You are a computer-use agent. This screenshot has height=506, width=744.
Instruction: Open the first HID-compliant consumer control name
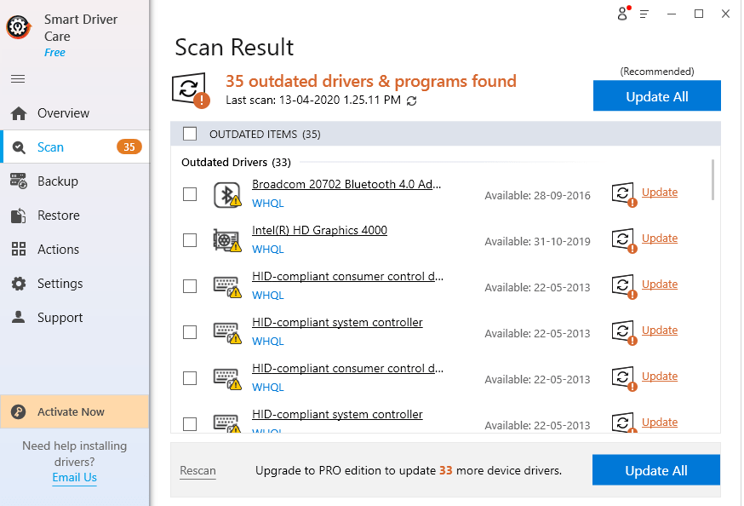tap(348, 276)
